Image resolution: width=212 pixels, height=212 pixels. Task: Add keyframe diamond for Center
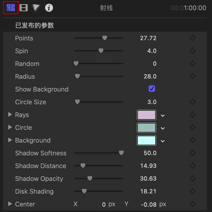coord(193,204)
